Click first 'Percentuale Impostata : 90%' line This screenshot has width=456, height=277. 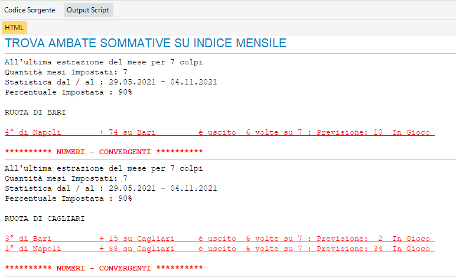[x=69, y=92]
